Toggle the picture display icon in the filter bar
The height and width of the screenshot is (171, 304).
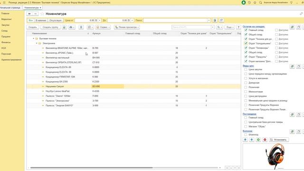(x=215, y=20)
